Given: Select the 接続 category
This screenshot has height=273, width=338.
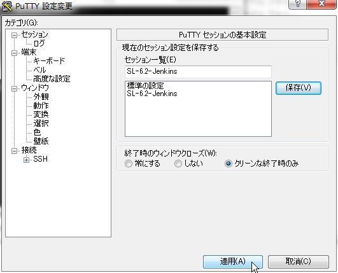Looking at the screenshot, I should coord(29,150).
